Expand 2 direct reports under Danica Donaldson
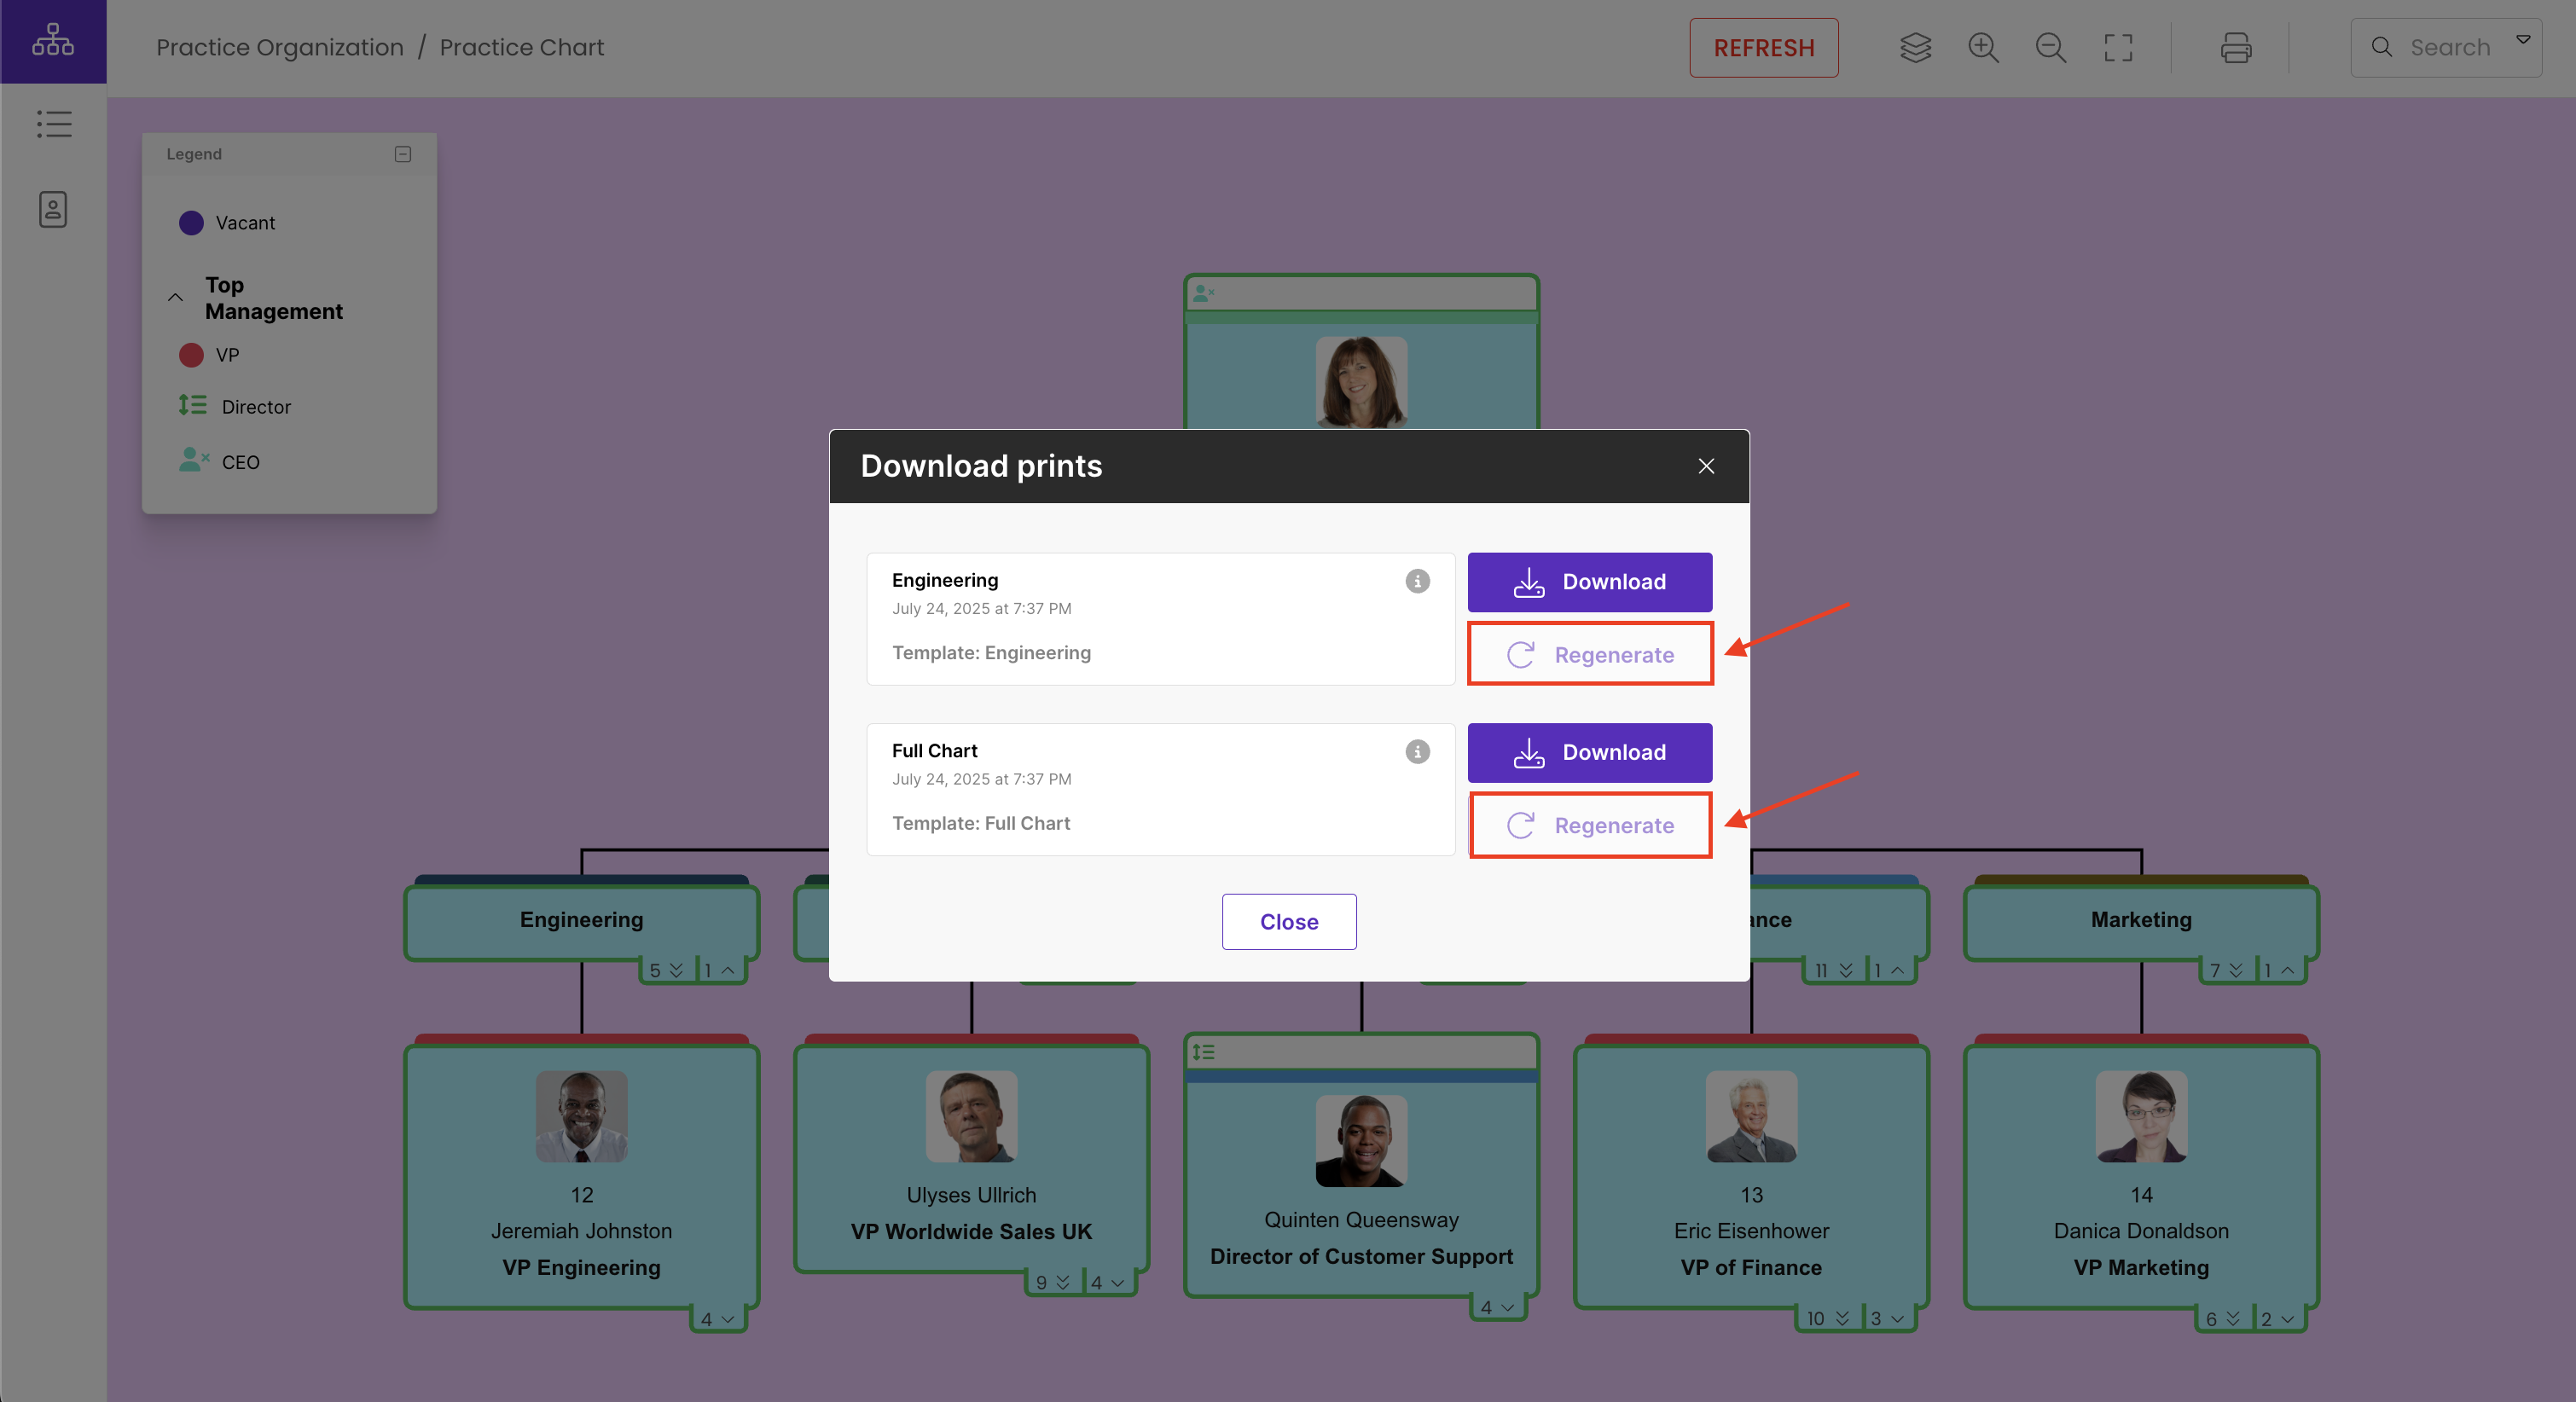The image size is (2576, 1402). pos(2280,1319)
